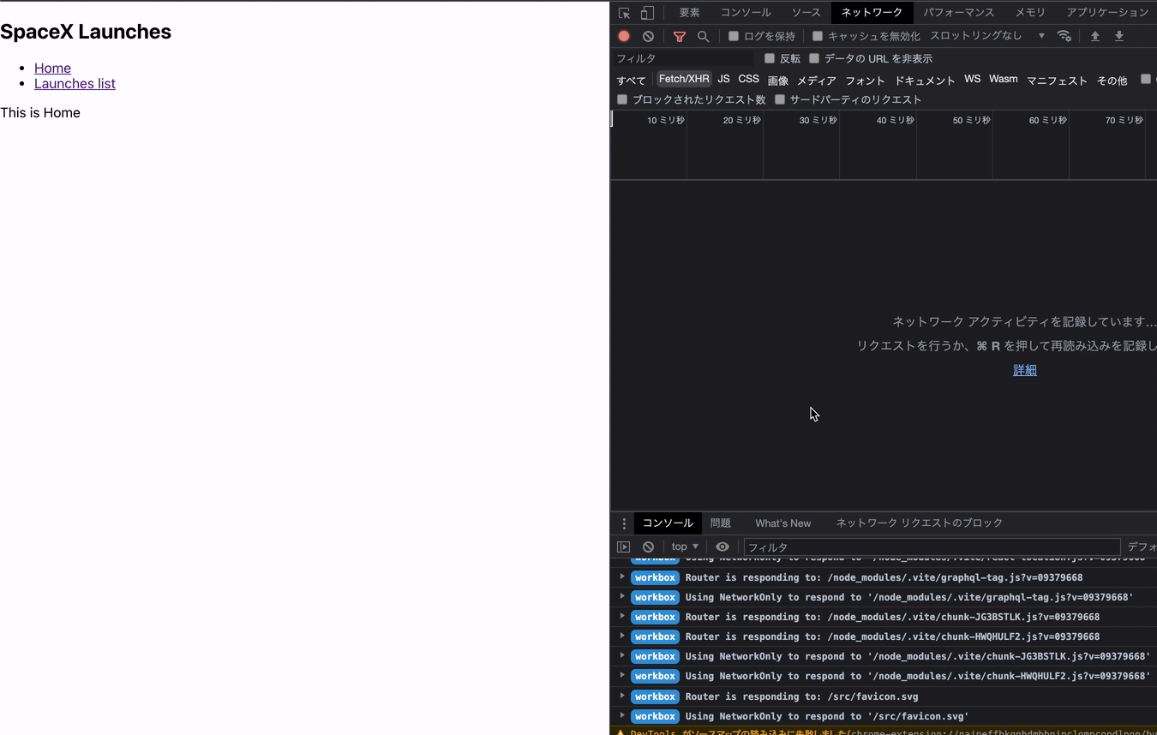Show the console sidebar icon

coord(624,547)
